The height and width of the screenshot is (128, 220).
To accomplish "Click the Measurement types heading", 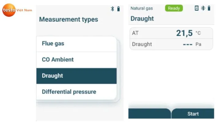I will 68,20.
